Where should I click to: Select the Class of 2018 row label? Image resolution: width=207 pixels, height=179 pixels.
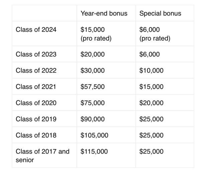[36, 135]
